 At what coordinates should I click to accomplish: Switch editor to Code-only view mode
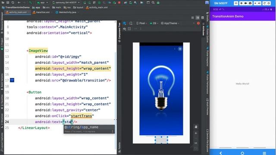pos(193,18)
